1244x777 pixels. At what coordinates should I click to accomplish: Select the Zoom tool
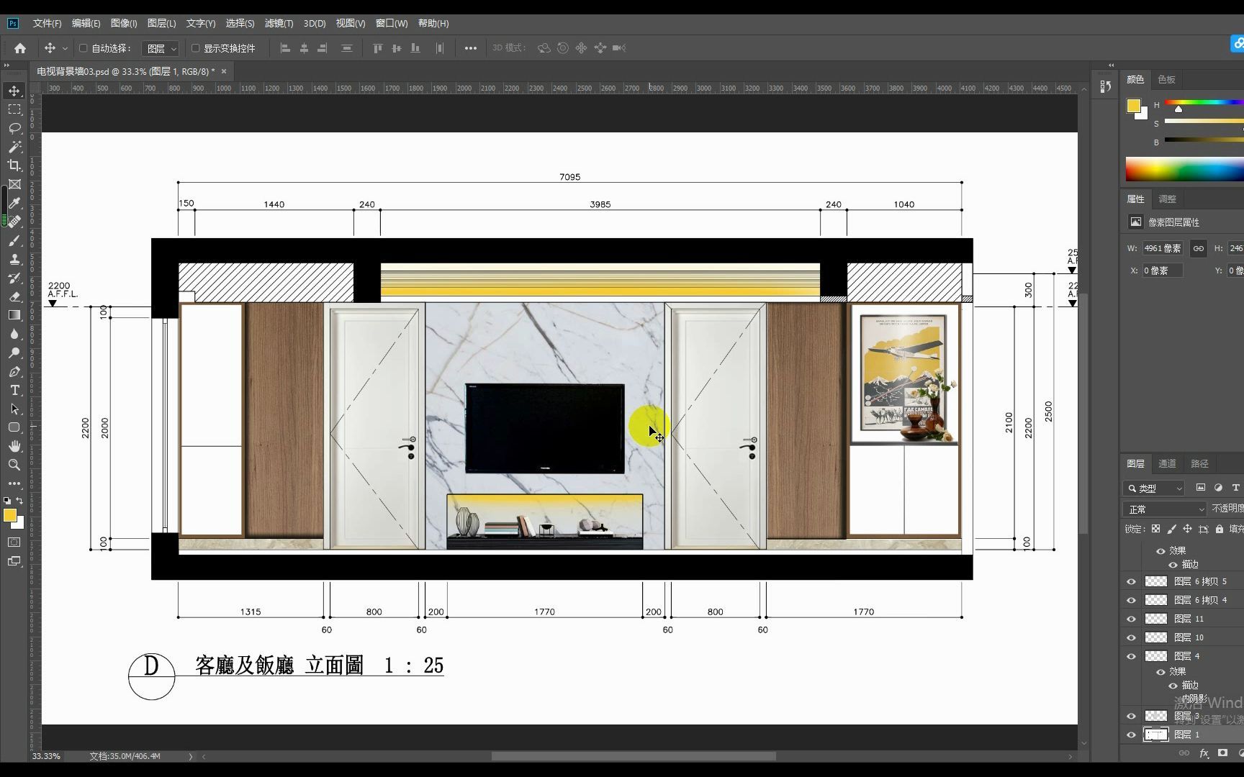[x=14, y=465]
